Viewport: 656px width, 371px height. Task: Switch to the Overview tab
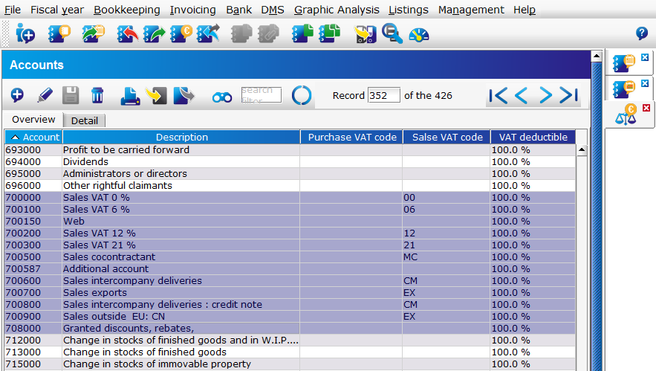pos(33,120)
